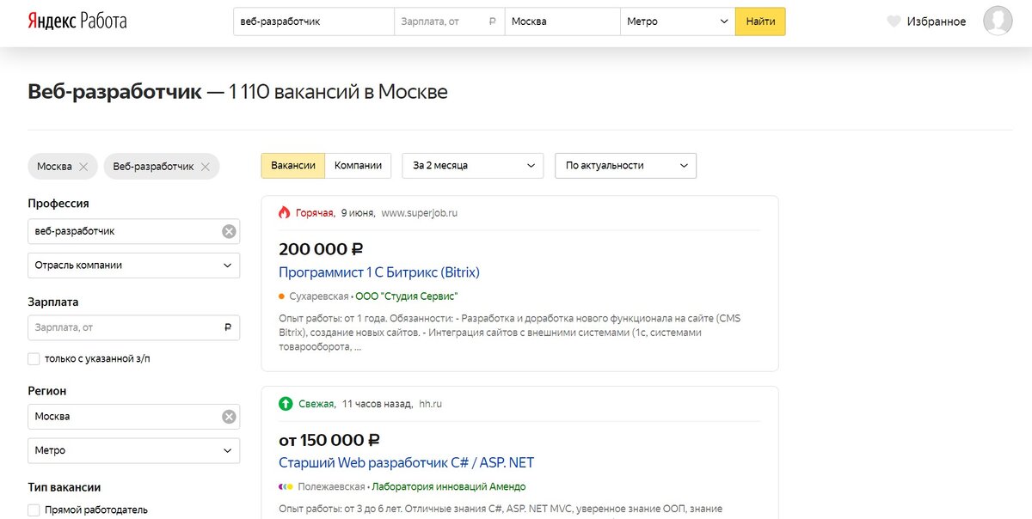Screen dimensions: 1032x519
Task: Remove the Веб-разработчик filter chip
Action: point(206,167)
